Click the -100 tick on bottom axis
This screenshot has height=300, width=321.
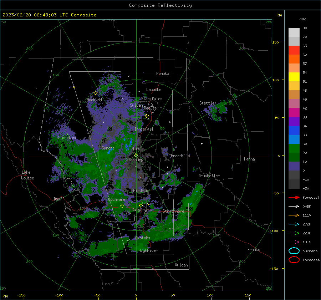click(x=59, y=295)
